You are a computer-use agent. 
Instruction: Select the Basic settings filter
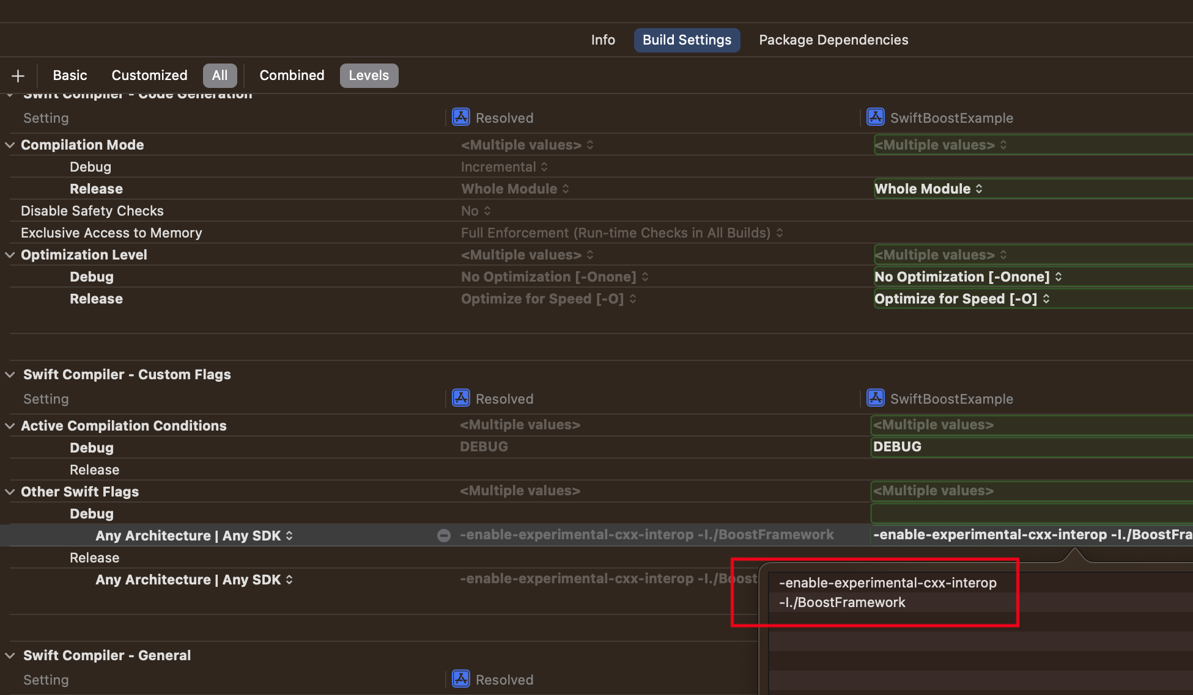(70, 75)
